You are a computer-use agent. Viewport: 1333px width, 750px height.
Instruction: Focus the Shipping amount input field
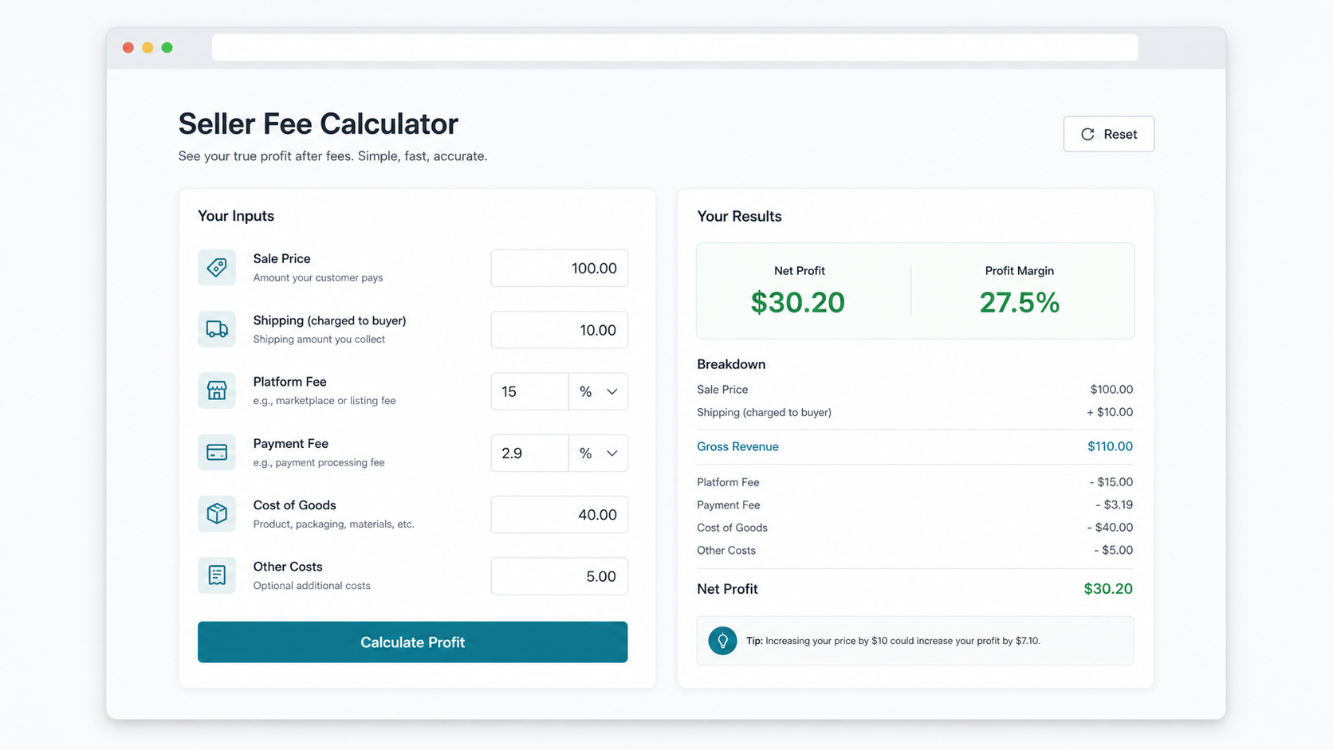pyautogui.click(x=559, y=330)
